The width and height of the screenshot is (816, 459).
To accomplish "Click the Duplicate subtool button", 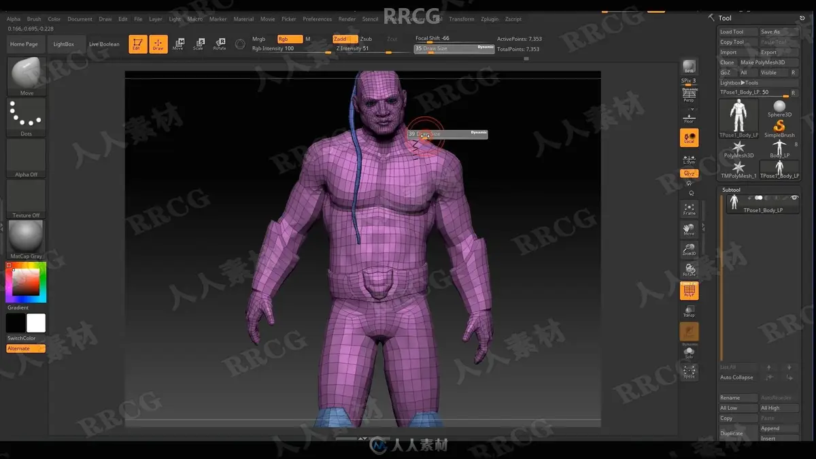I will 738,433.
